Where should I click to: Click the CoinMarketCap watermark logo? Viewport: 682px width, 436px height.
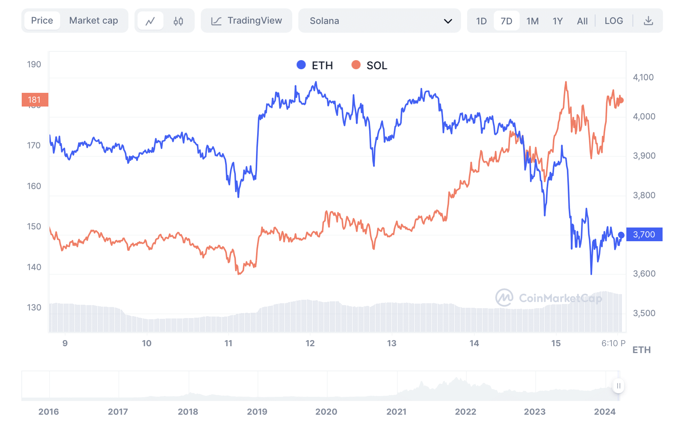549,298
